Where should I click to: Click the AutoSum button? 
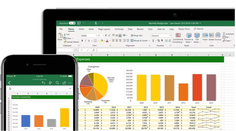coord(228,34)
